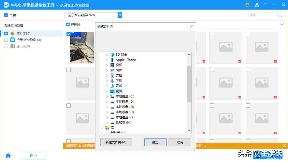Screen dimensions: 288x162
Task: Click the 新建文件夹(M) button
Action: coord(116,142)
